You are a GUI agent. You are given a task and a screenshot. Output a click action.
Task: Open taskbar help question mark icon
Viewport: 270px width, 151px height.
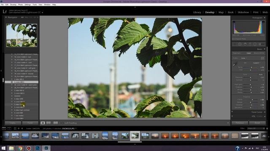[x=238, y=148]
